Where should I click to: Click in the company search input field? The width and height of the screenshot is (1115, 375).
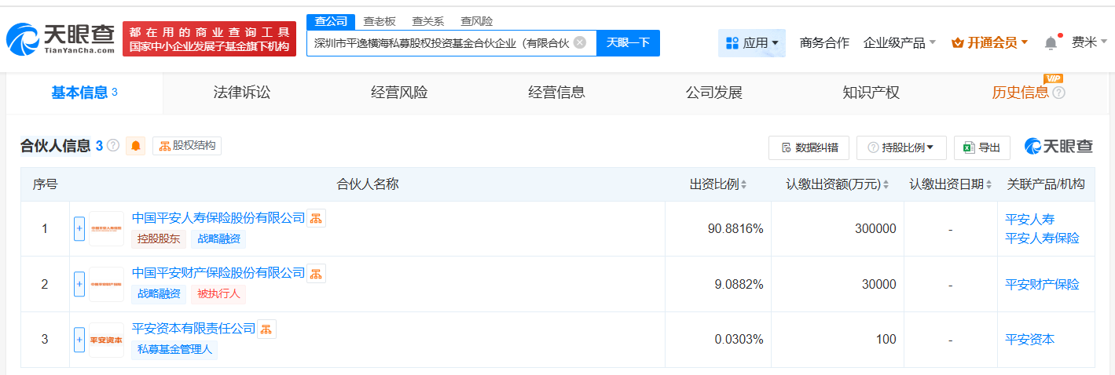click(440, 42)
